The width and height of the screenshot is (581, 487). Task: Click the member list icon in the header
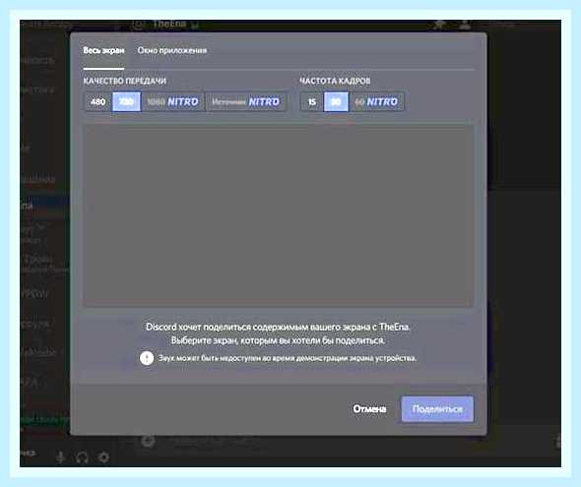465,25
